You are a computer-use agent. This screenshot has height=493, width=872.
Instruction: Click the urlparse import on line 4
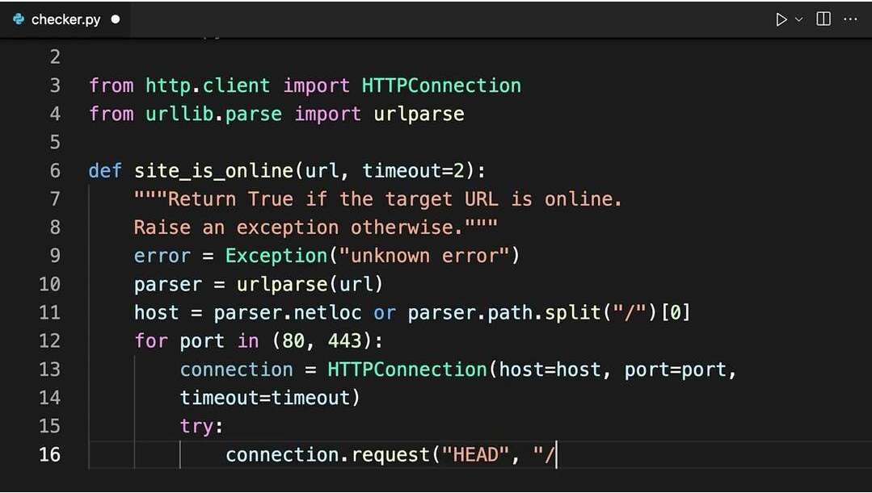[x=418, y=113]
